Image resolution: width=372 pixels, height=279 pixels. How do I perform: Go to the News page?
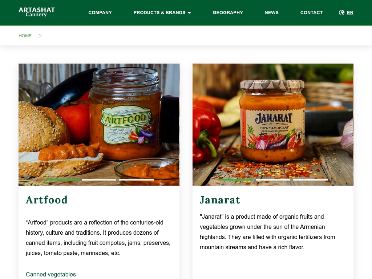[x=271, y=13]
